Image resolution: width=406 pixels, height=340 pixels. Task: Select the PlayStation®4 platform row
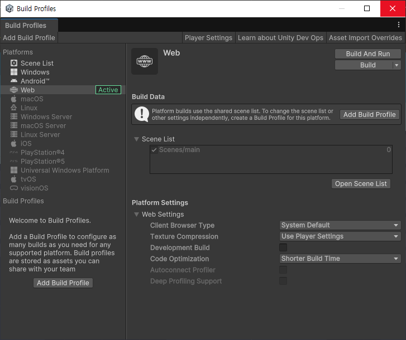click(x=63, y=152)
